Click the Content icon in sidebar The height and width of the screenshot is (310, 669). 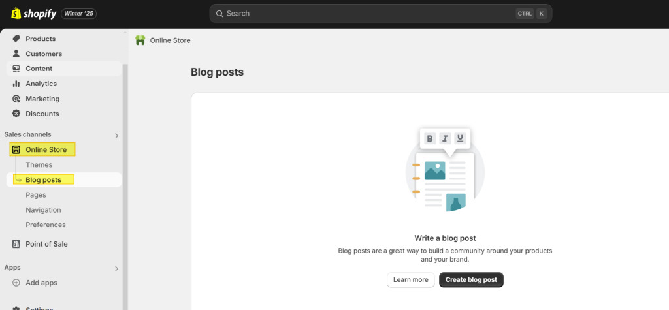16,69
